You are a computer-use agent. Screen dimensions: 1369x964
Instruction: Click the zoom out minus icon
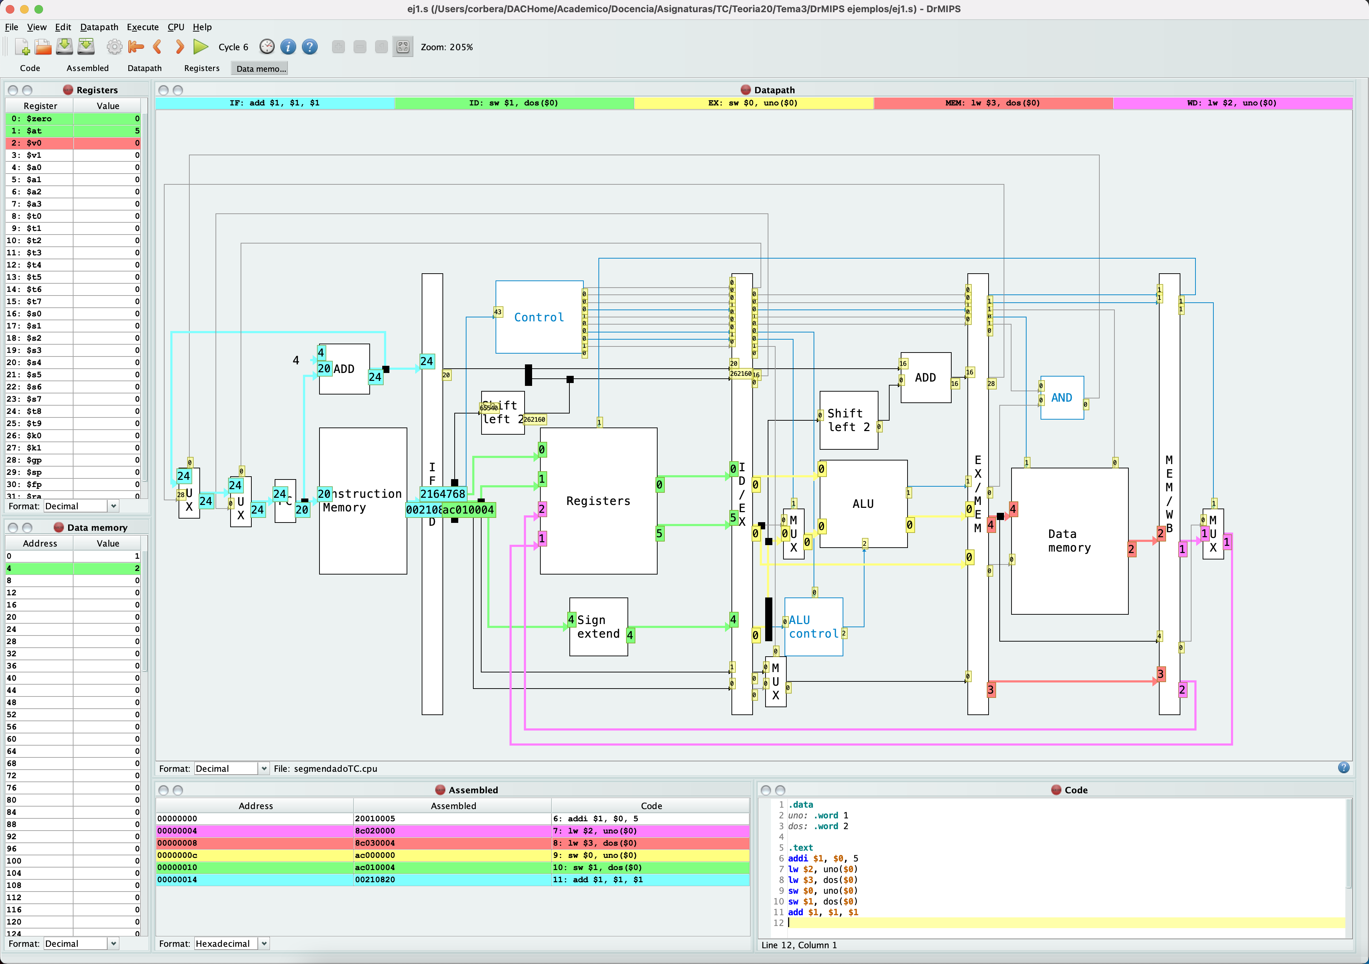360,47
